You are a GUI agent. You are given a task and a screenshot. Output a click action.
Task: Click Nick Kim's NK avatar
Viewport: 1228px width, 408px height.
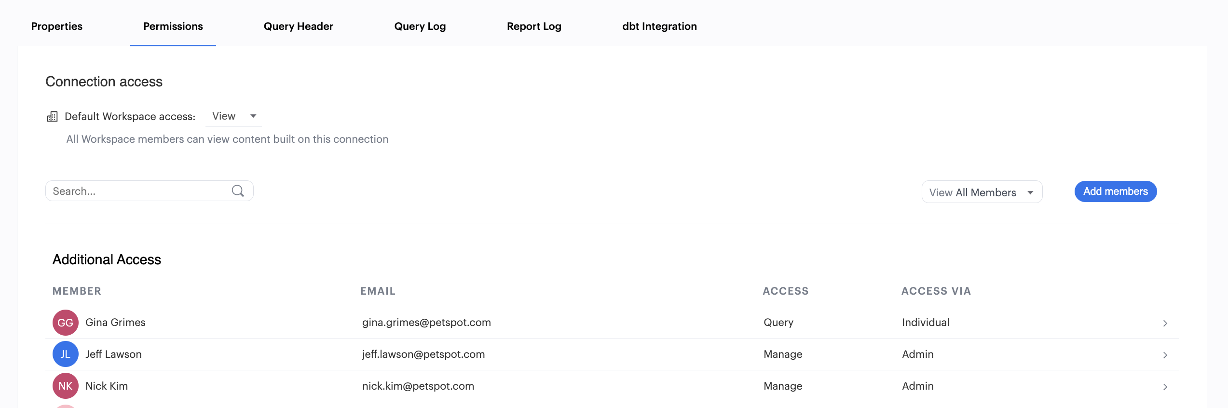point(66,386)
